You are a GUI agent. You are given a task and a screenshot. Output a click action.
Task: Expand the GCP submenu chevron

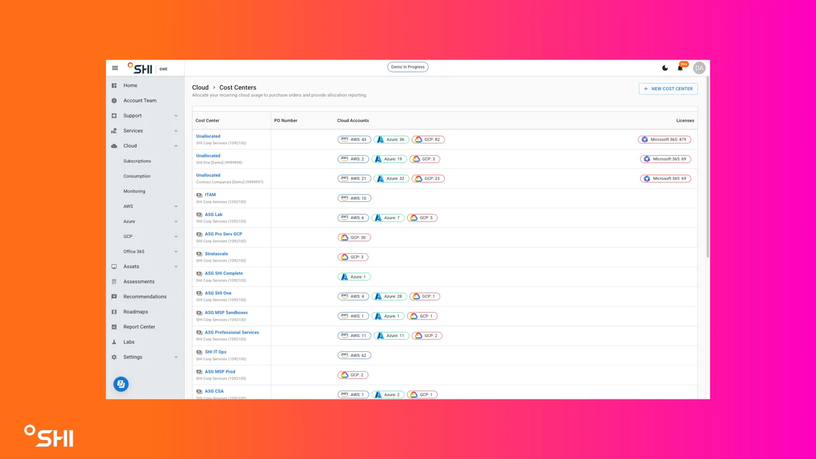click(x=176, y=237)
